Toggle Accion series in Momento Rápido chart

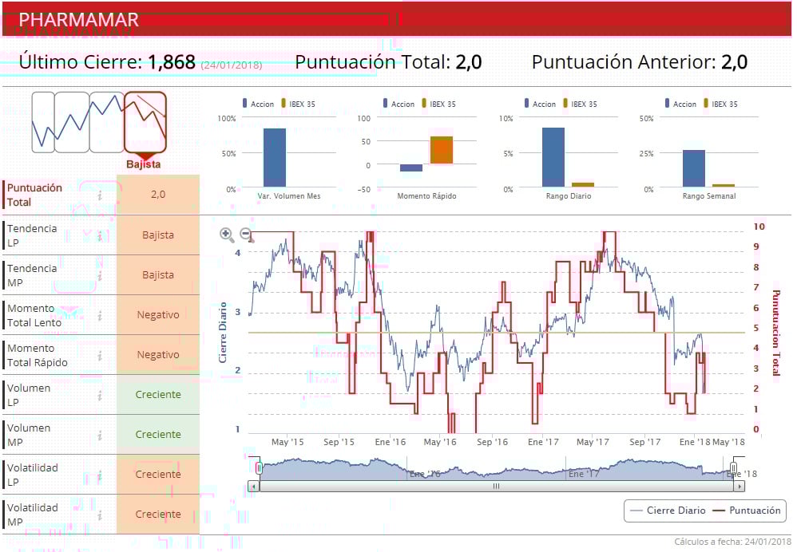point(399,104)
